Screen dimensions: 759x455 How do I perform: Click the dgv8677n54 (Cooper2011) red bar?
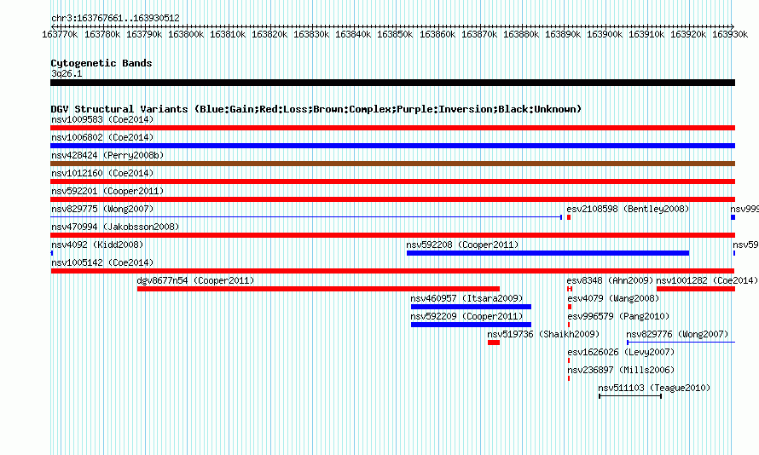[x=318, y=289]
